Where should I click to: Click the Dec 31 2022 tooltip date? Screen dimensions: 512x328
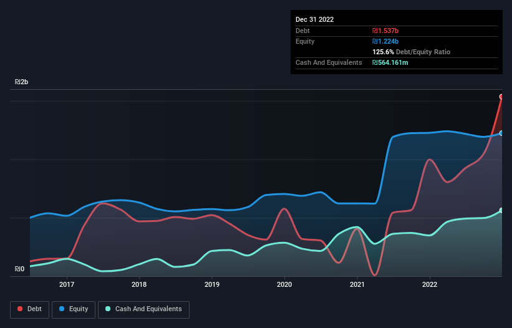(x=315, y=19)
